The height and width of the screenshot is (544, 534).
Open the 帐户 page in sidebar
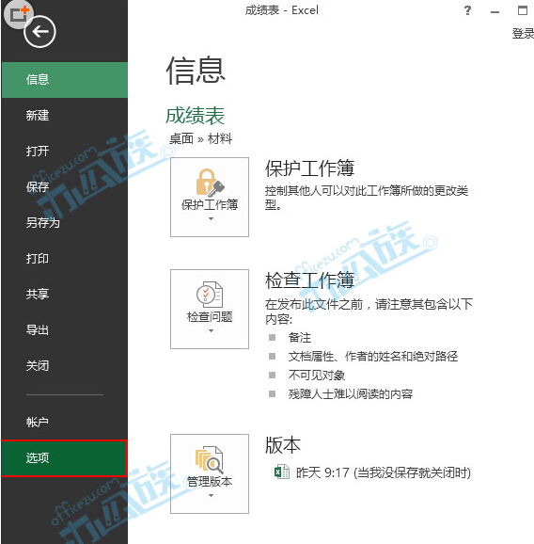[x=65, y=422]
